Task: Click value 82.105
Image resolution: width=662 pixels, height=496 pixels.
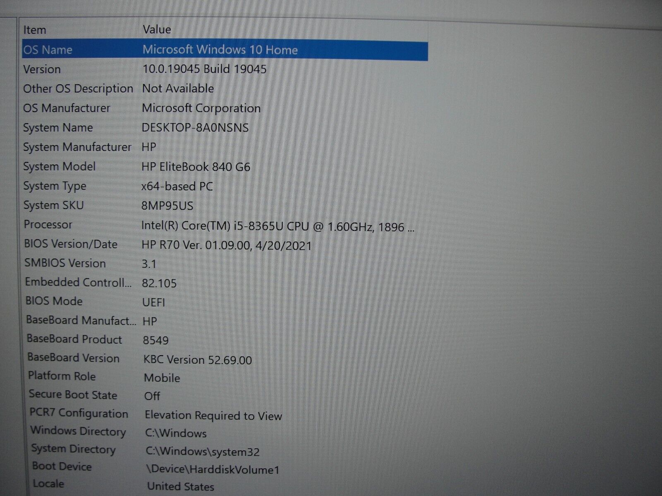Action: [159, 284]
